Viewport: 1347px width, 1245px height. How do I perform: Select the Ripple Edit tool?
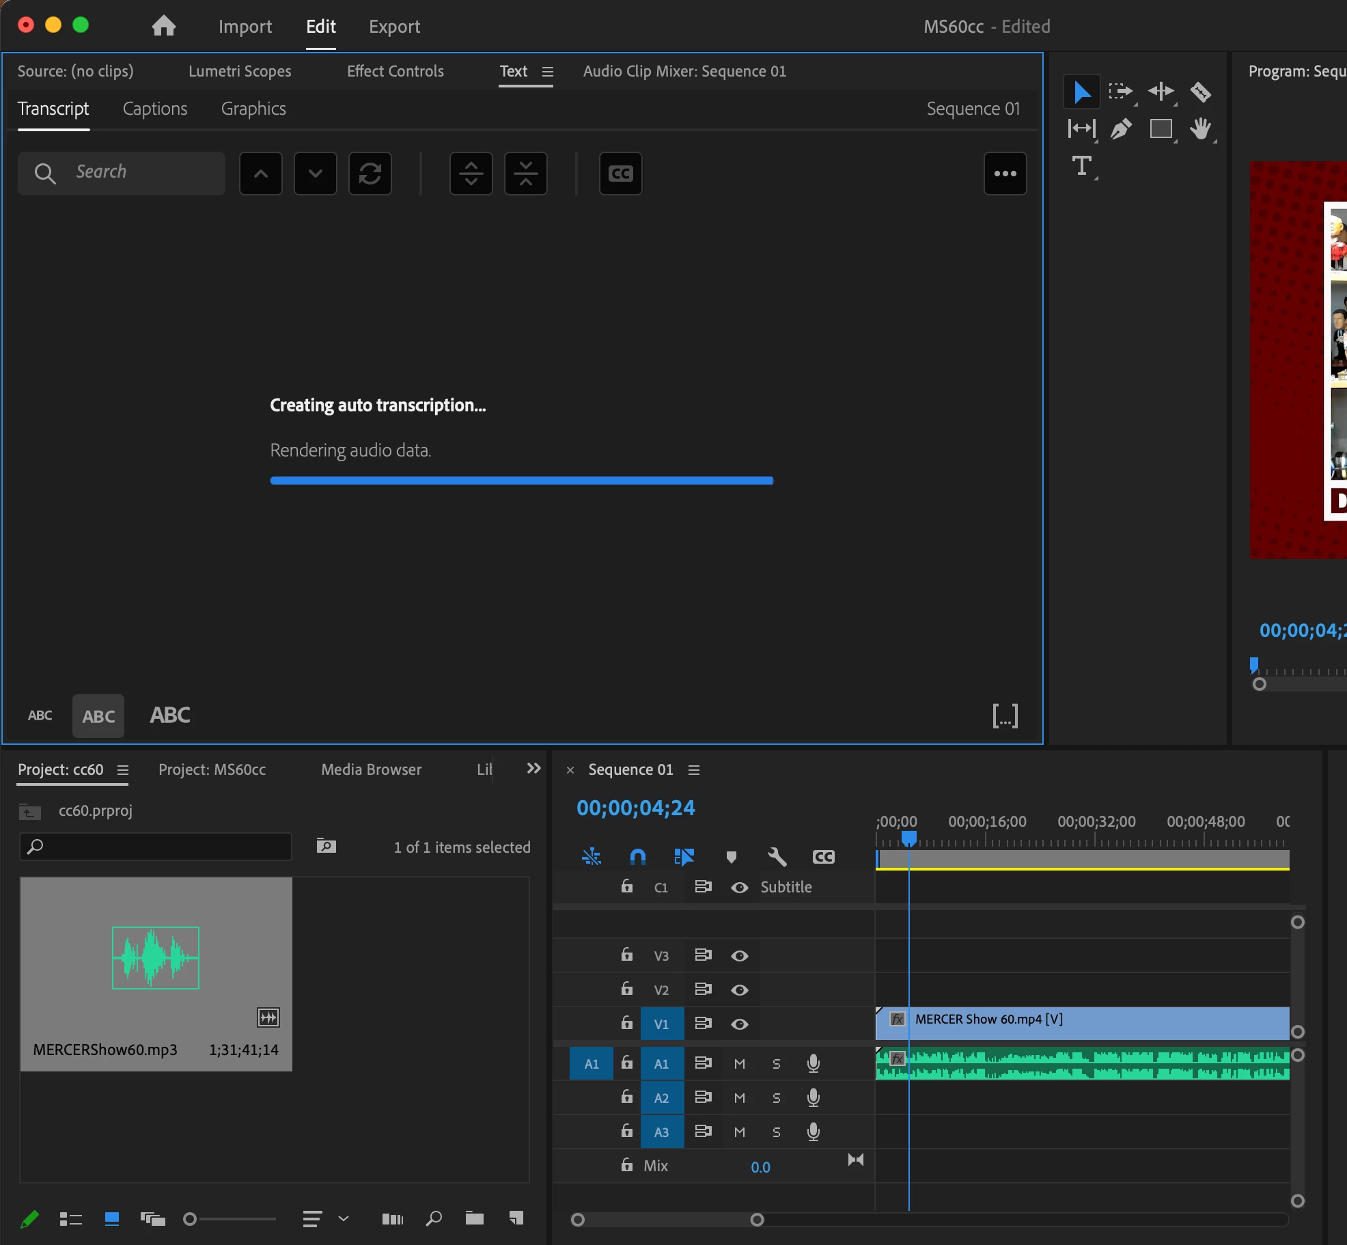(1161, 92)
